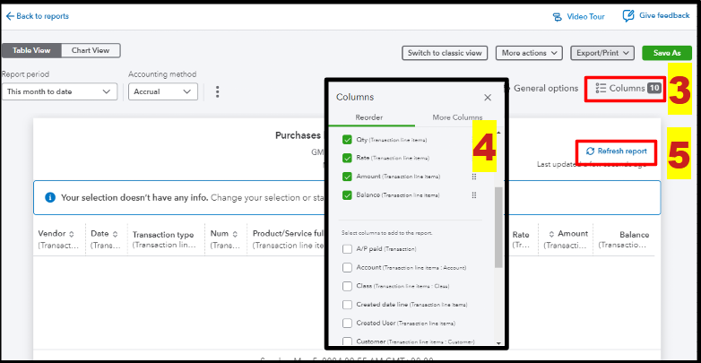The height and width of the screenshot is (363, 701).
Task: Click the Back to reports arrow
Action: tap(10, 16)
